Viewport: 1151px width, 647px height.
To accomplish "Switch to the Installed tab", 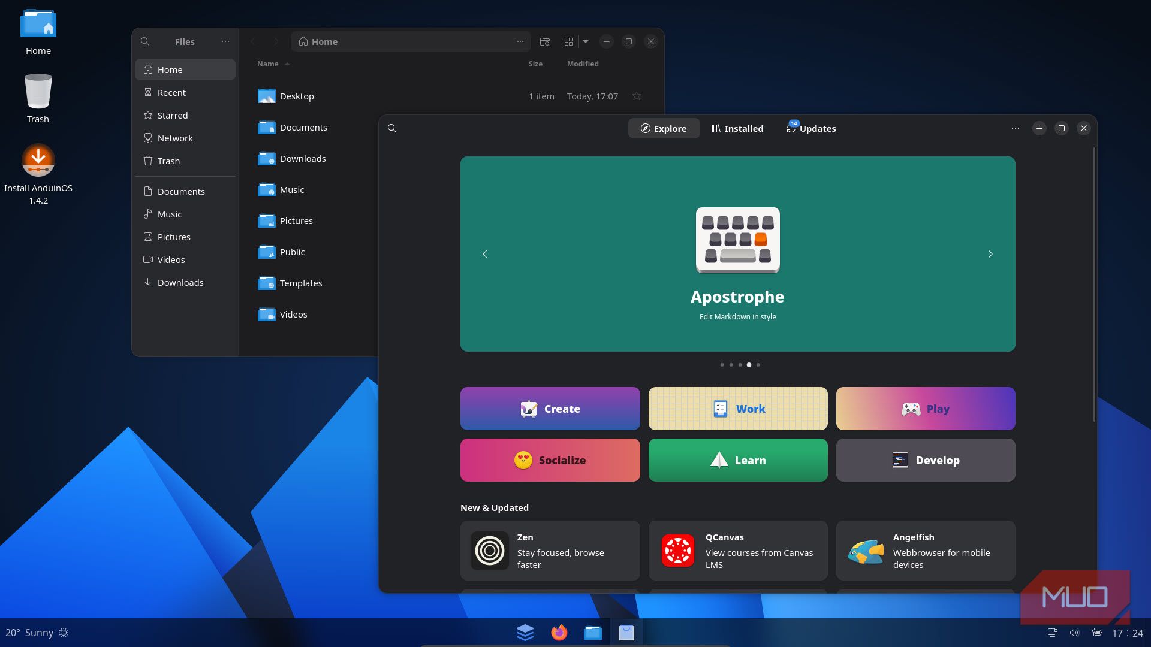I will (x=737, y=128).
